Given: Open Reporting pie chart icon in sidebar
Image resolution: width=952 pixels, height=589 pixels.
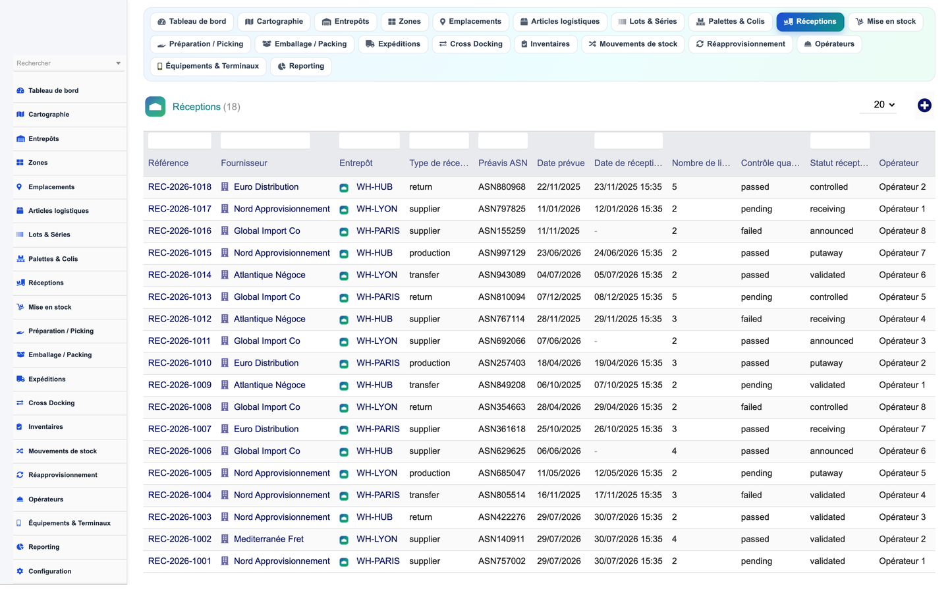Looking at the screenshot, I should tap(20, 547).
